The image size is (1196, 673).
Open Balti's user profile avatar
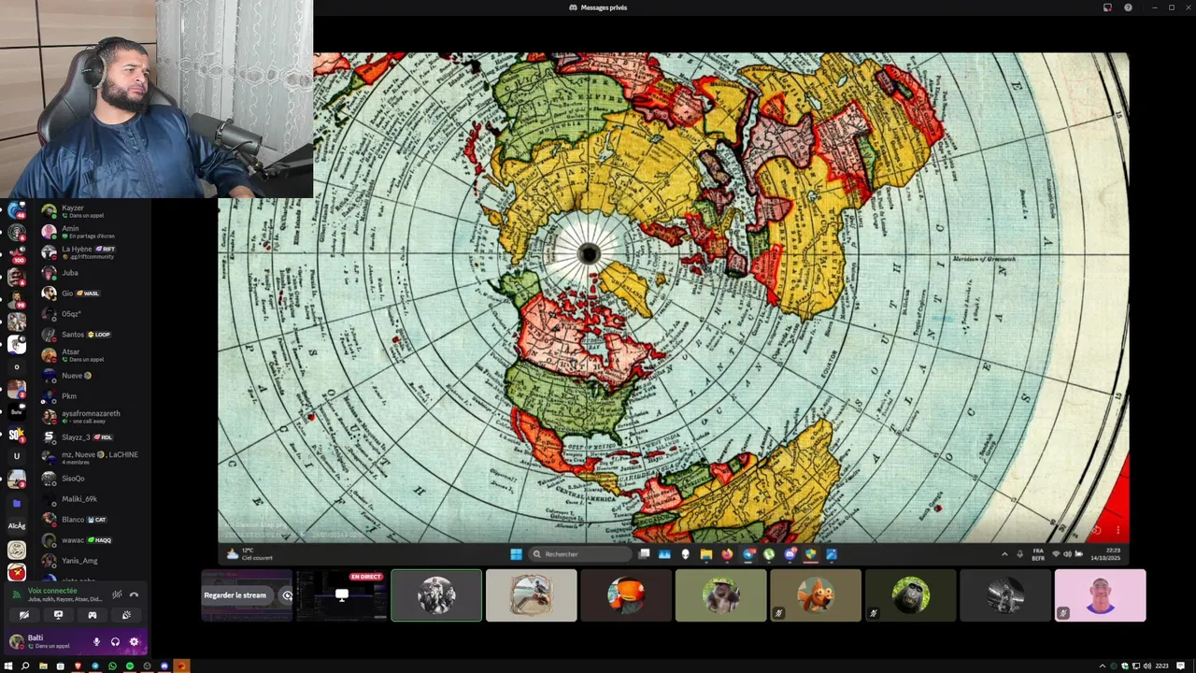[16, 641]
